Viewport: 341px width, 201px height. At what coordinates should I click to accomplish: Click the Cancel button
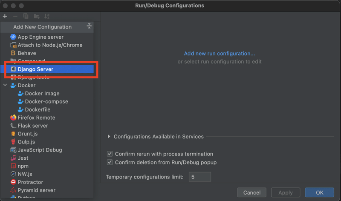click(x=251, y=192)
